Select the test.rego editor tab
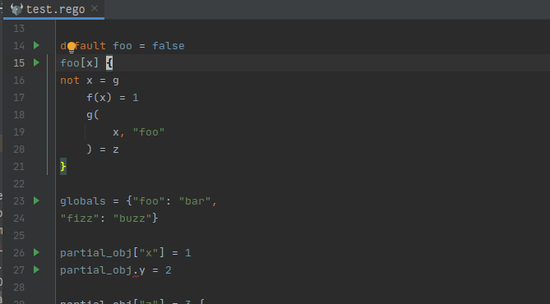Image resolution: width=550 pixels, height=304 pixels. 53,9
